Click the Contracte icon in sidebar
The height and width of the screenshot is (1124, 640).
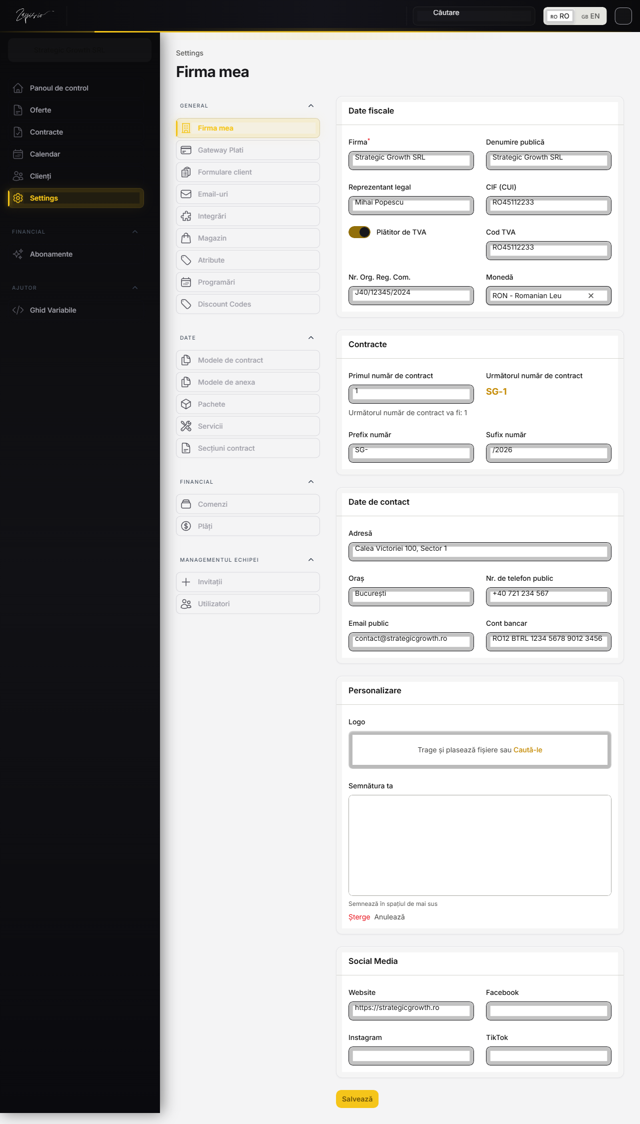(18, 132)
